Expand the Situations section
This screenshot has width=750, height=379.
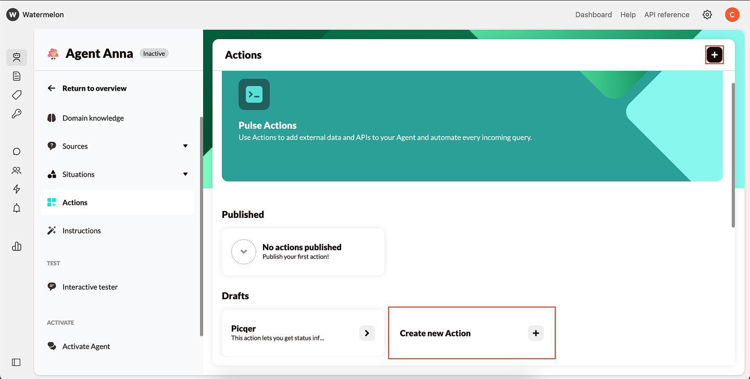click(185, 174)
